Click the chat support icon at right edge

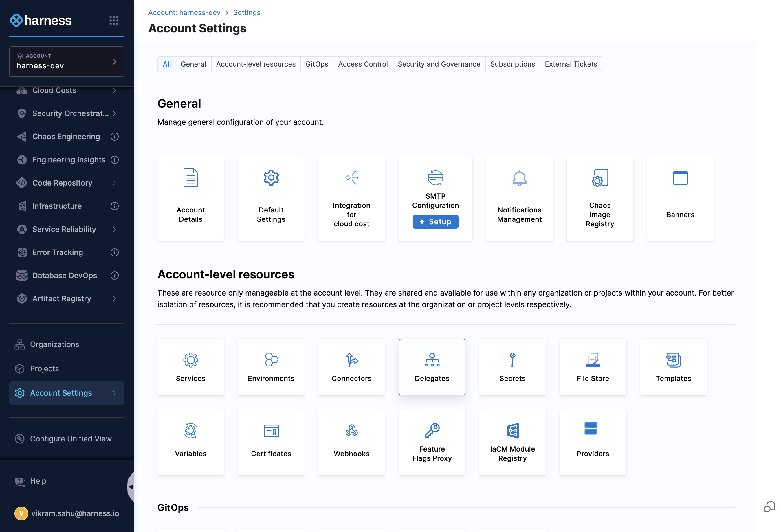[769, 507]
